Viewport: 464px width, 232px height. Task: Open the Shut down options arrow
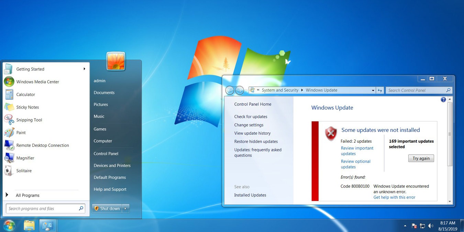(125, 208)
